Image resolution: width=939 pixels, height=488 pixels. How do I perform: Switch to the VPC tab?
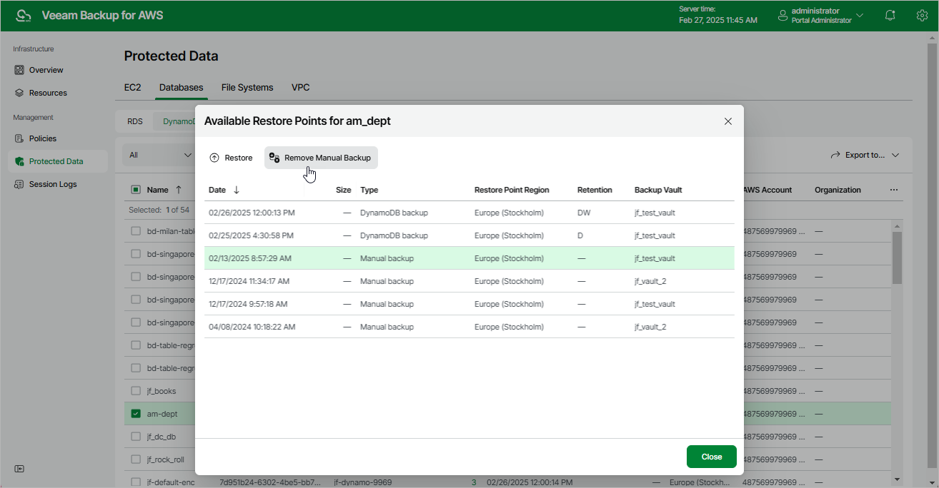[301, 87]
